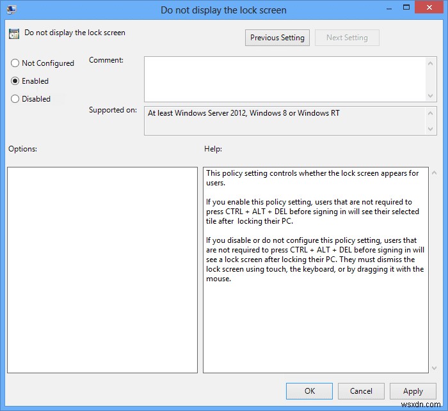Screen dimensions: 448x411
Task: Open the window system menu icon in the title bar
Action: coord(12,10)
